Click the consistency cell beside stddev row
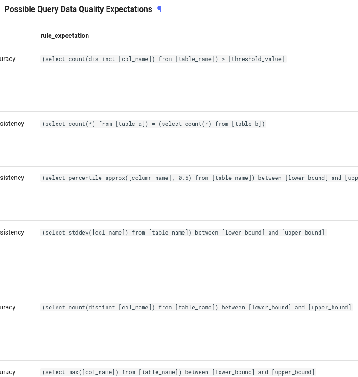This screenshot has height=377, width=358. pos(12,232)
